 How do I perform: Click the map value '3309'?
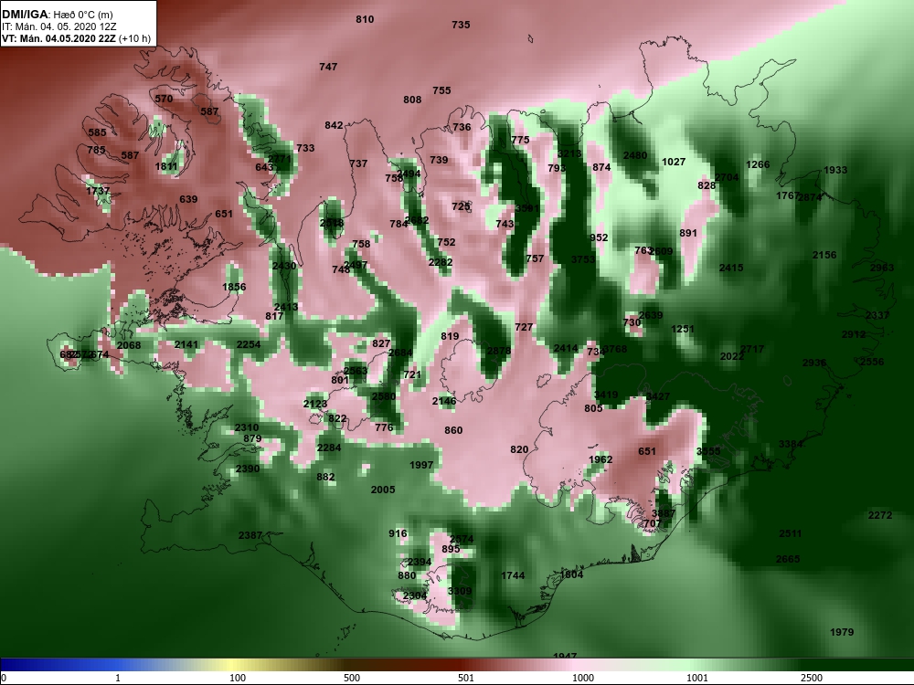(x=460, y=591)
